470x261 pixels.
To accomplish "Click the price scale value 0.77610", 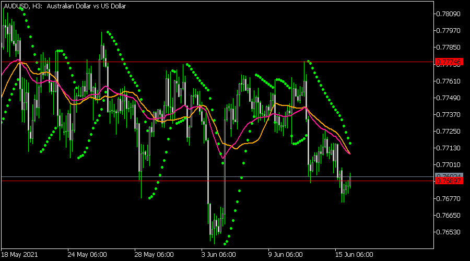I will click(448, 81).
